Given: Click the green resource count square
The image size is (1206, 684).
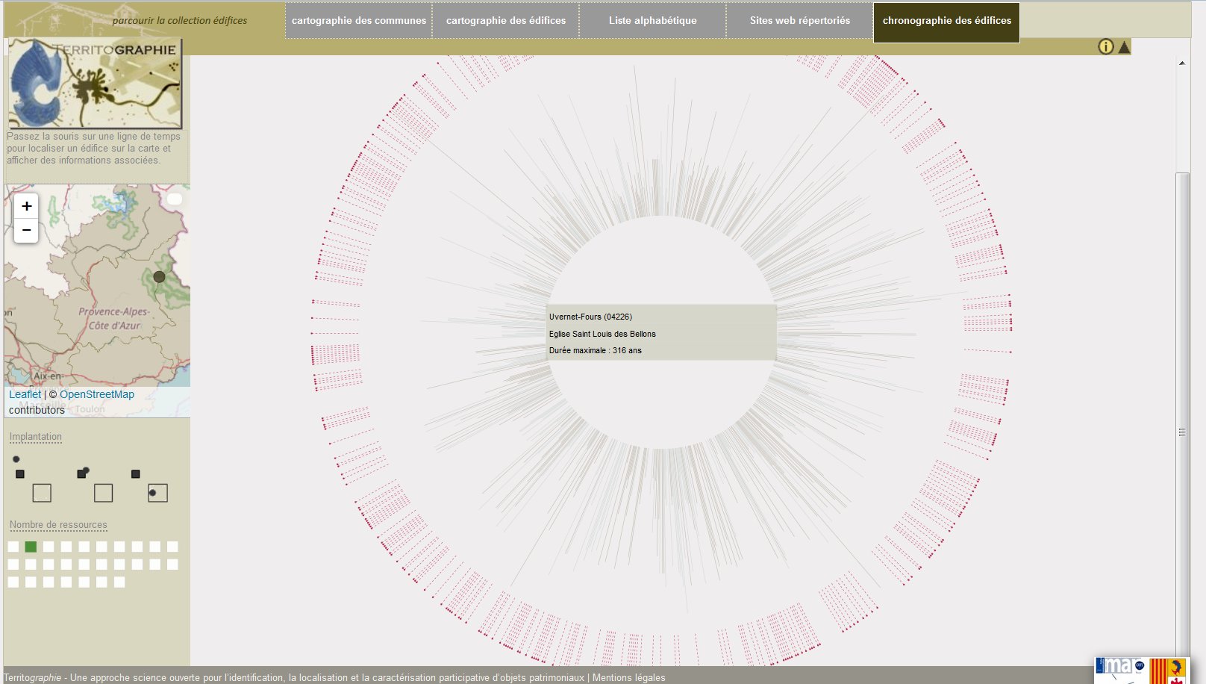Looking at the screenshot, I should (x=31, y=547).
